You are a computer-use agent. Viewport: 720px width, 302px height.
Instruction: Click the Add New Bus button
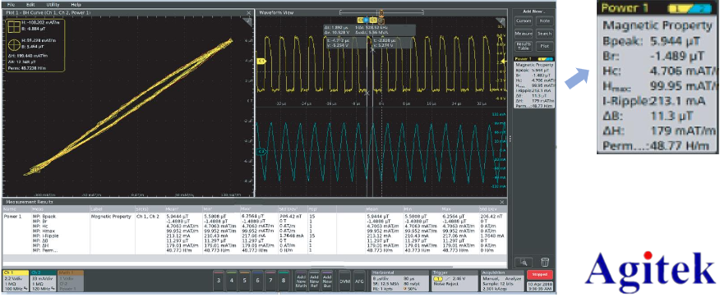(327, 281)
